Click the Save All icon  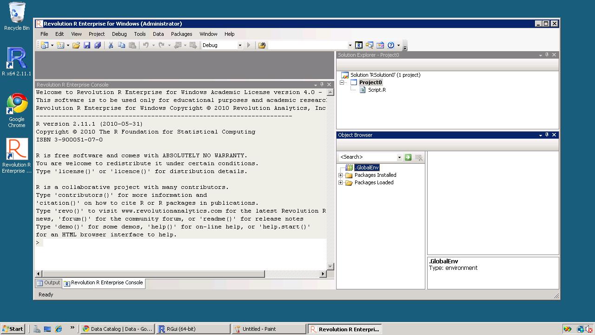98,45
